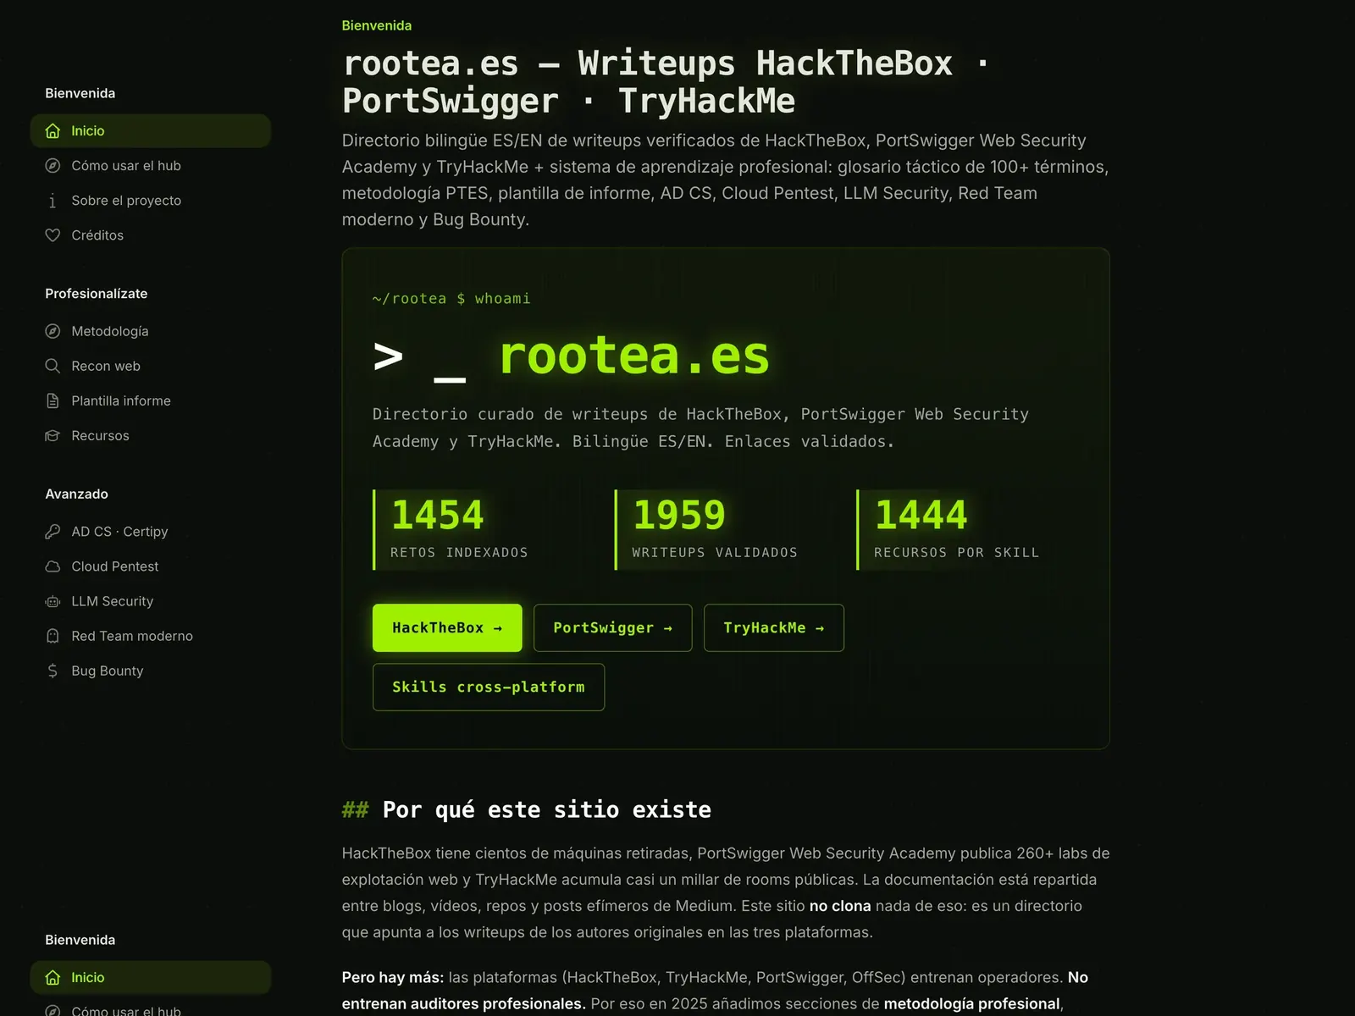Click the heart icon next to Créditos
Viewport: 1355px width, 1016px height.
(x=53, y=235)
